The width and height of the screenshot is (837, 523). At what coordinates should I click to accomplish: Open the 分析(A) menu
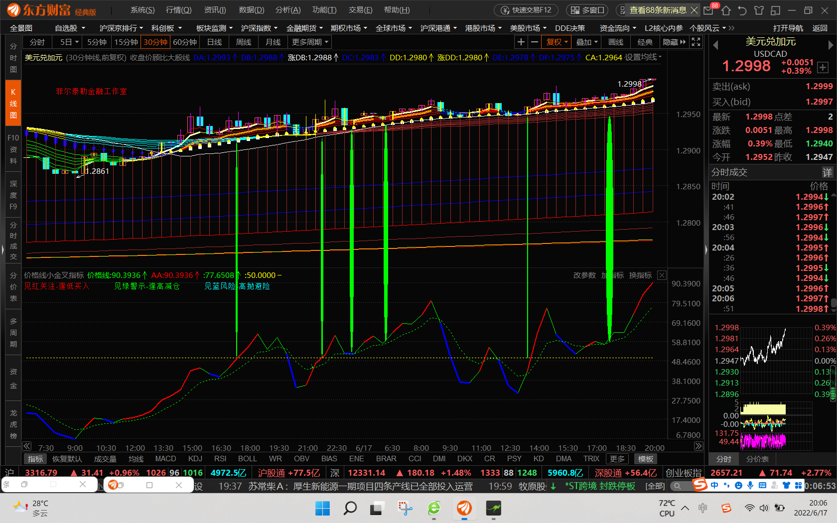click(x=288, y=10)
